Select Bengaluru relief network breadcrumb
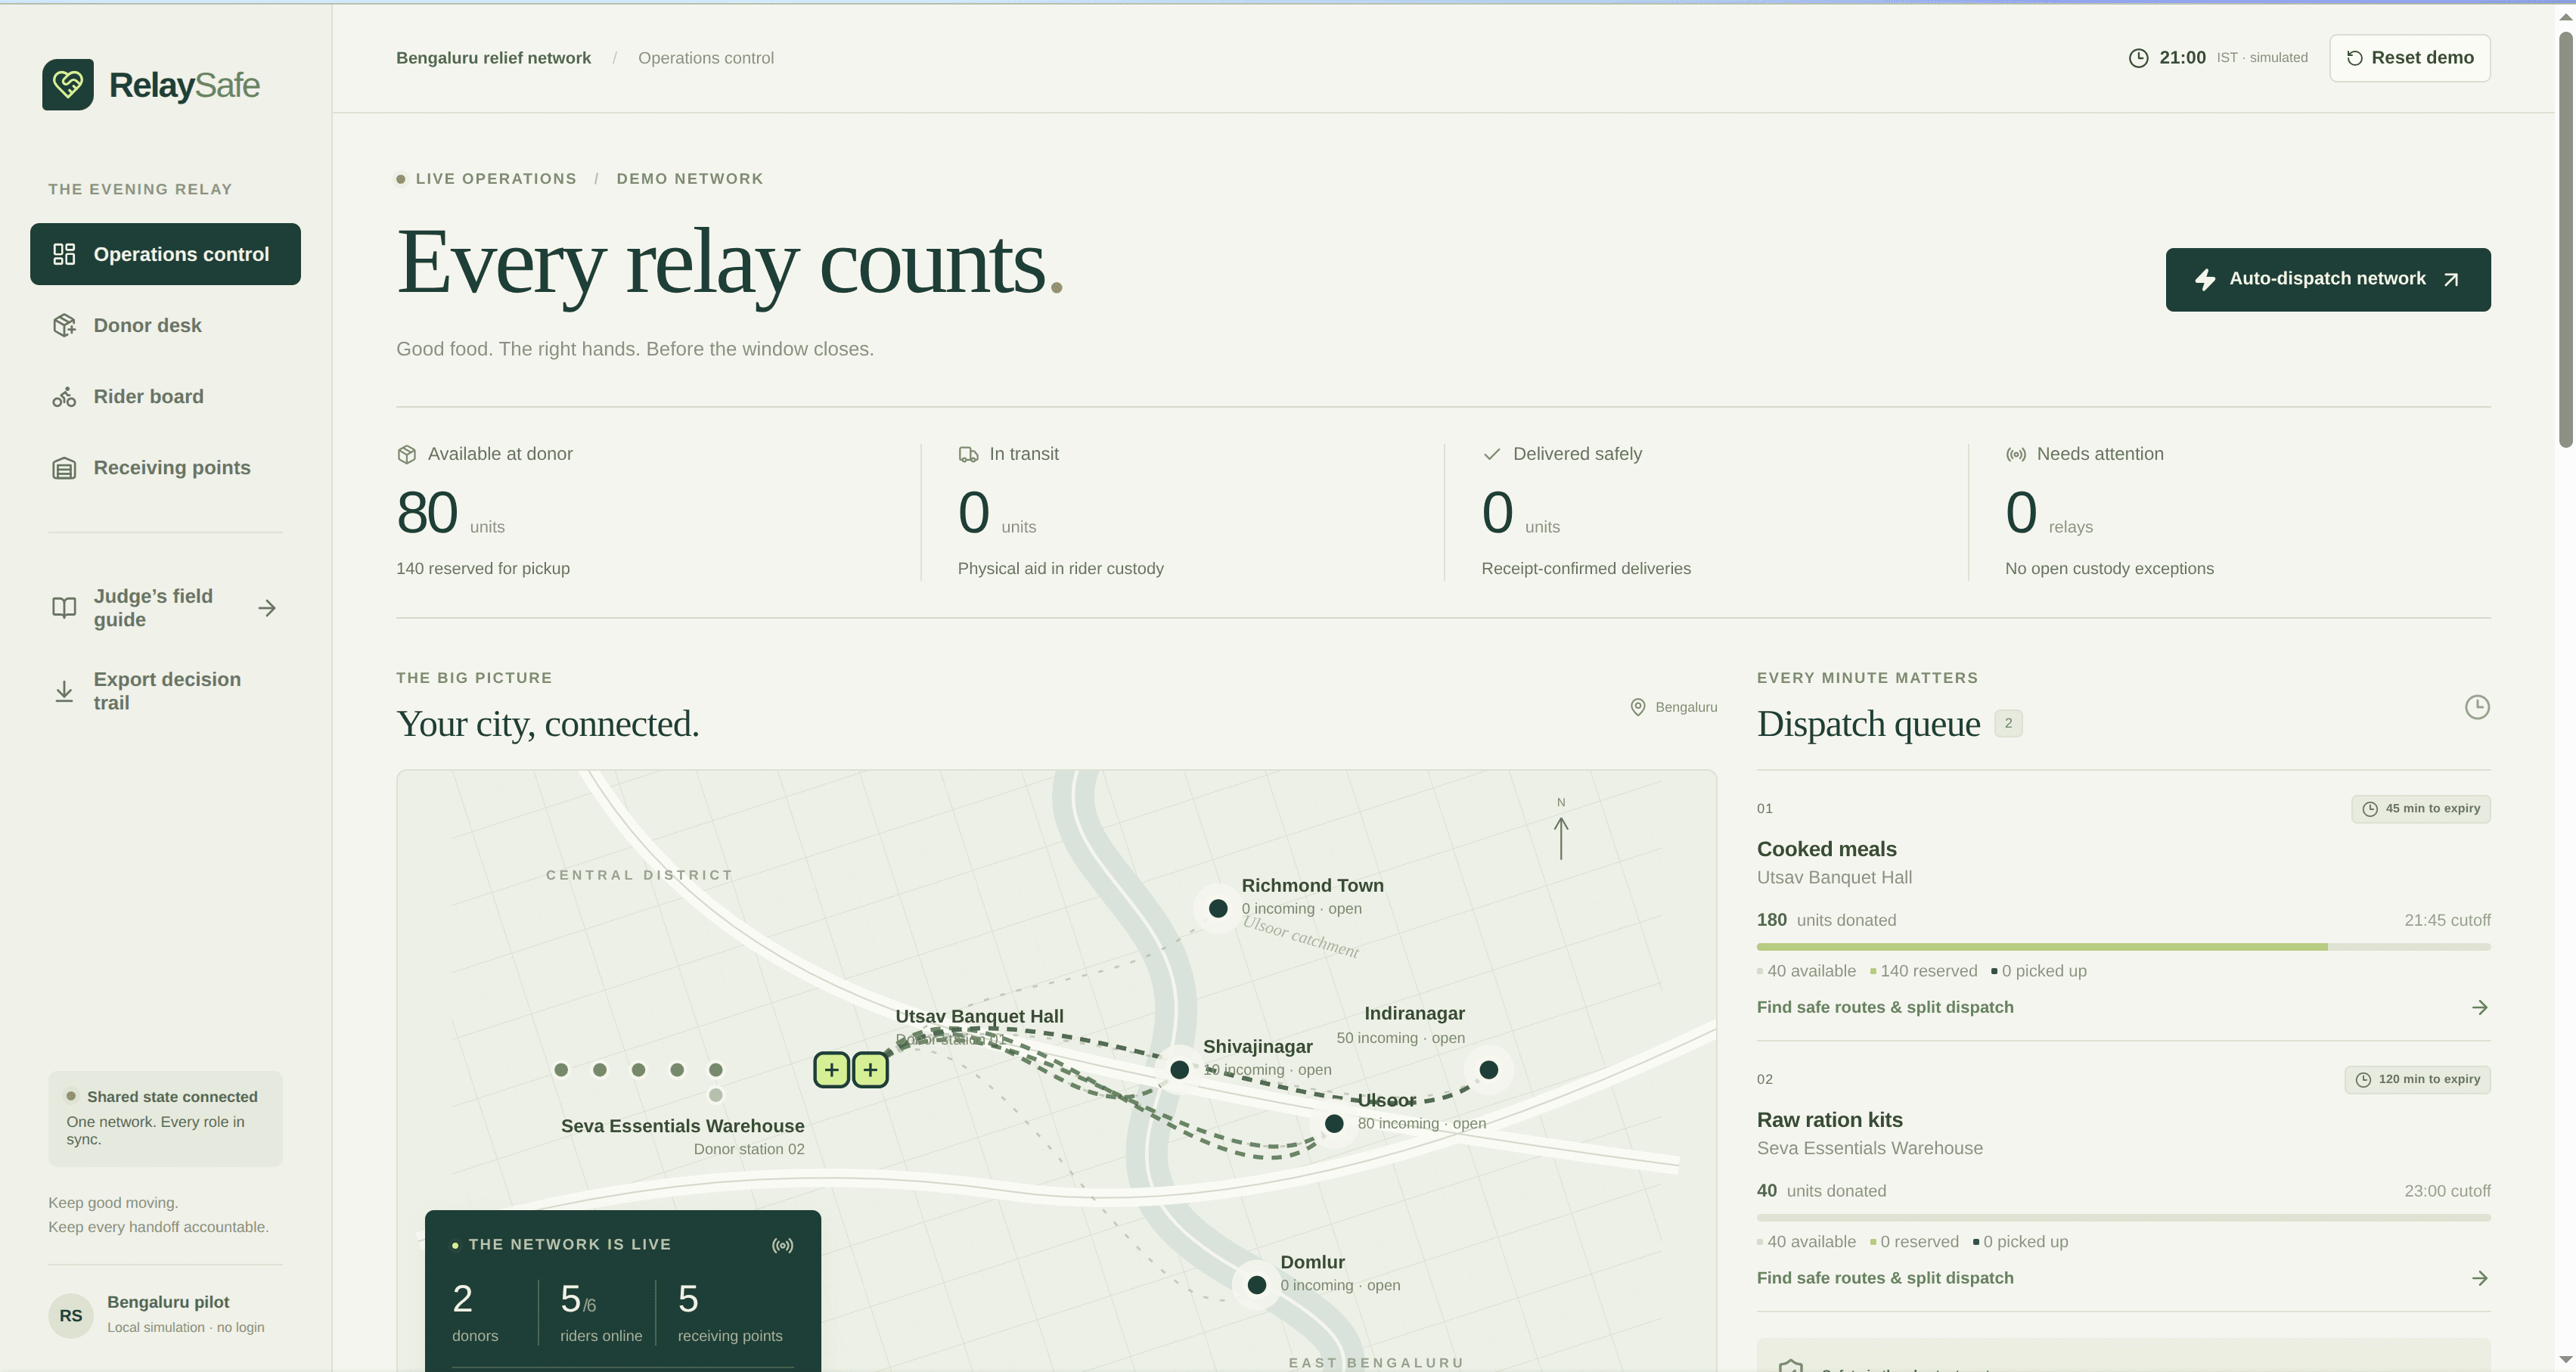Viewport: 2576px width, 1372px height. tap(493, 58)
